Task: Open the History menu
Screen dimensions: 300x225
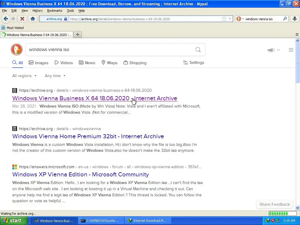Action: 37,11
